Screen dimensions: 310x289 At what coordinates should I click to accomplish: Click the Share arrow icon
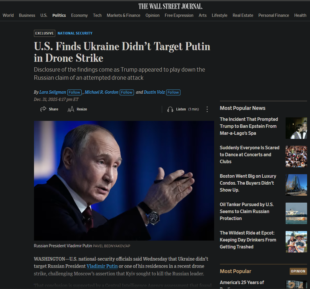43,109
